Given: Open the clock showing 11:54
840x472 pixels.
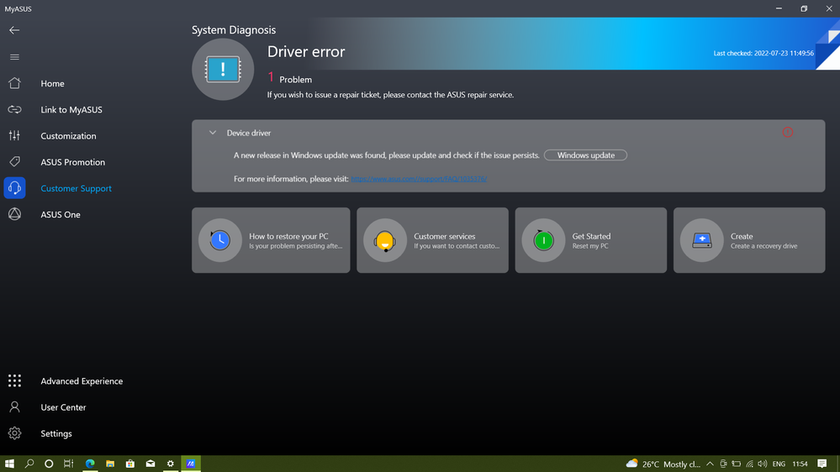Looking at the screenshot, I should click(800, 464).
